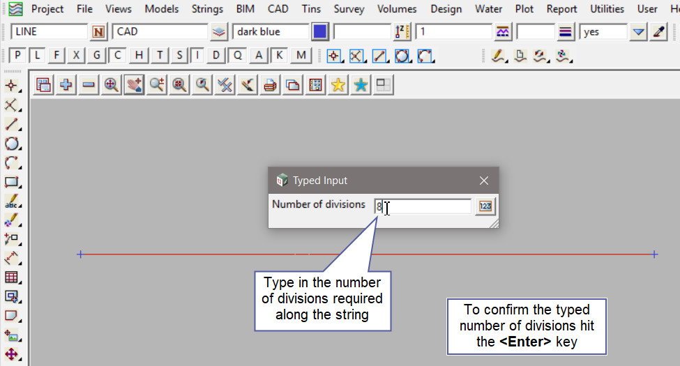Select the circle tool in left toolbar
This screenshot has height=366, width=680.
pyautogui.click(x=11, y=144)
